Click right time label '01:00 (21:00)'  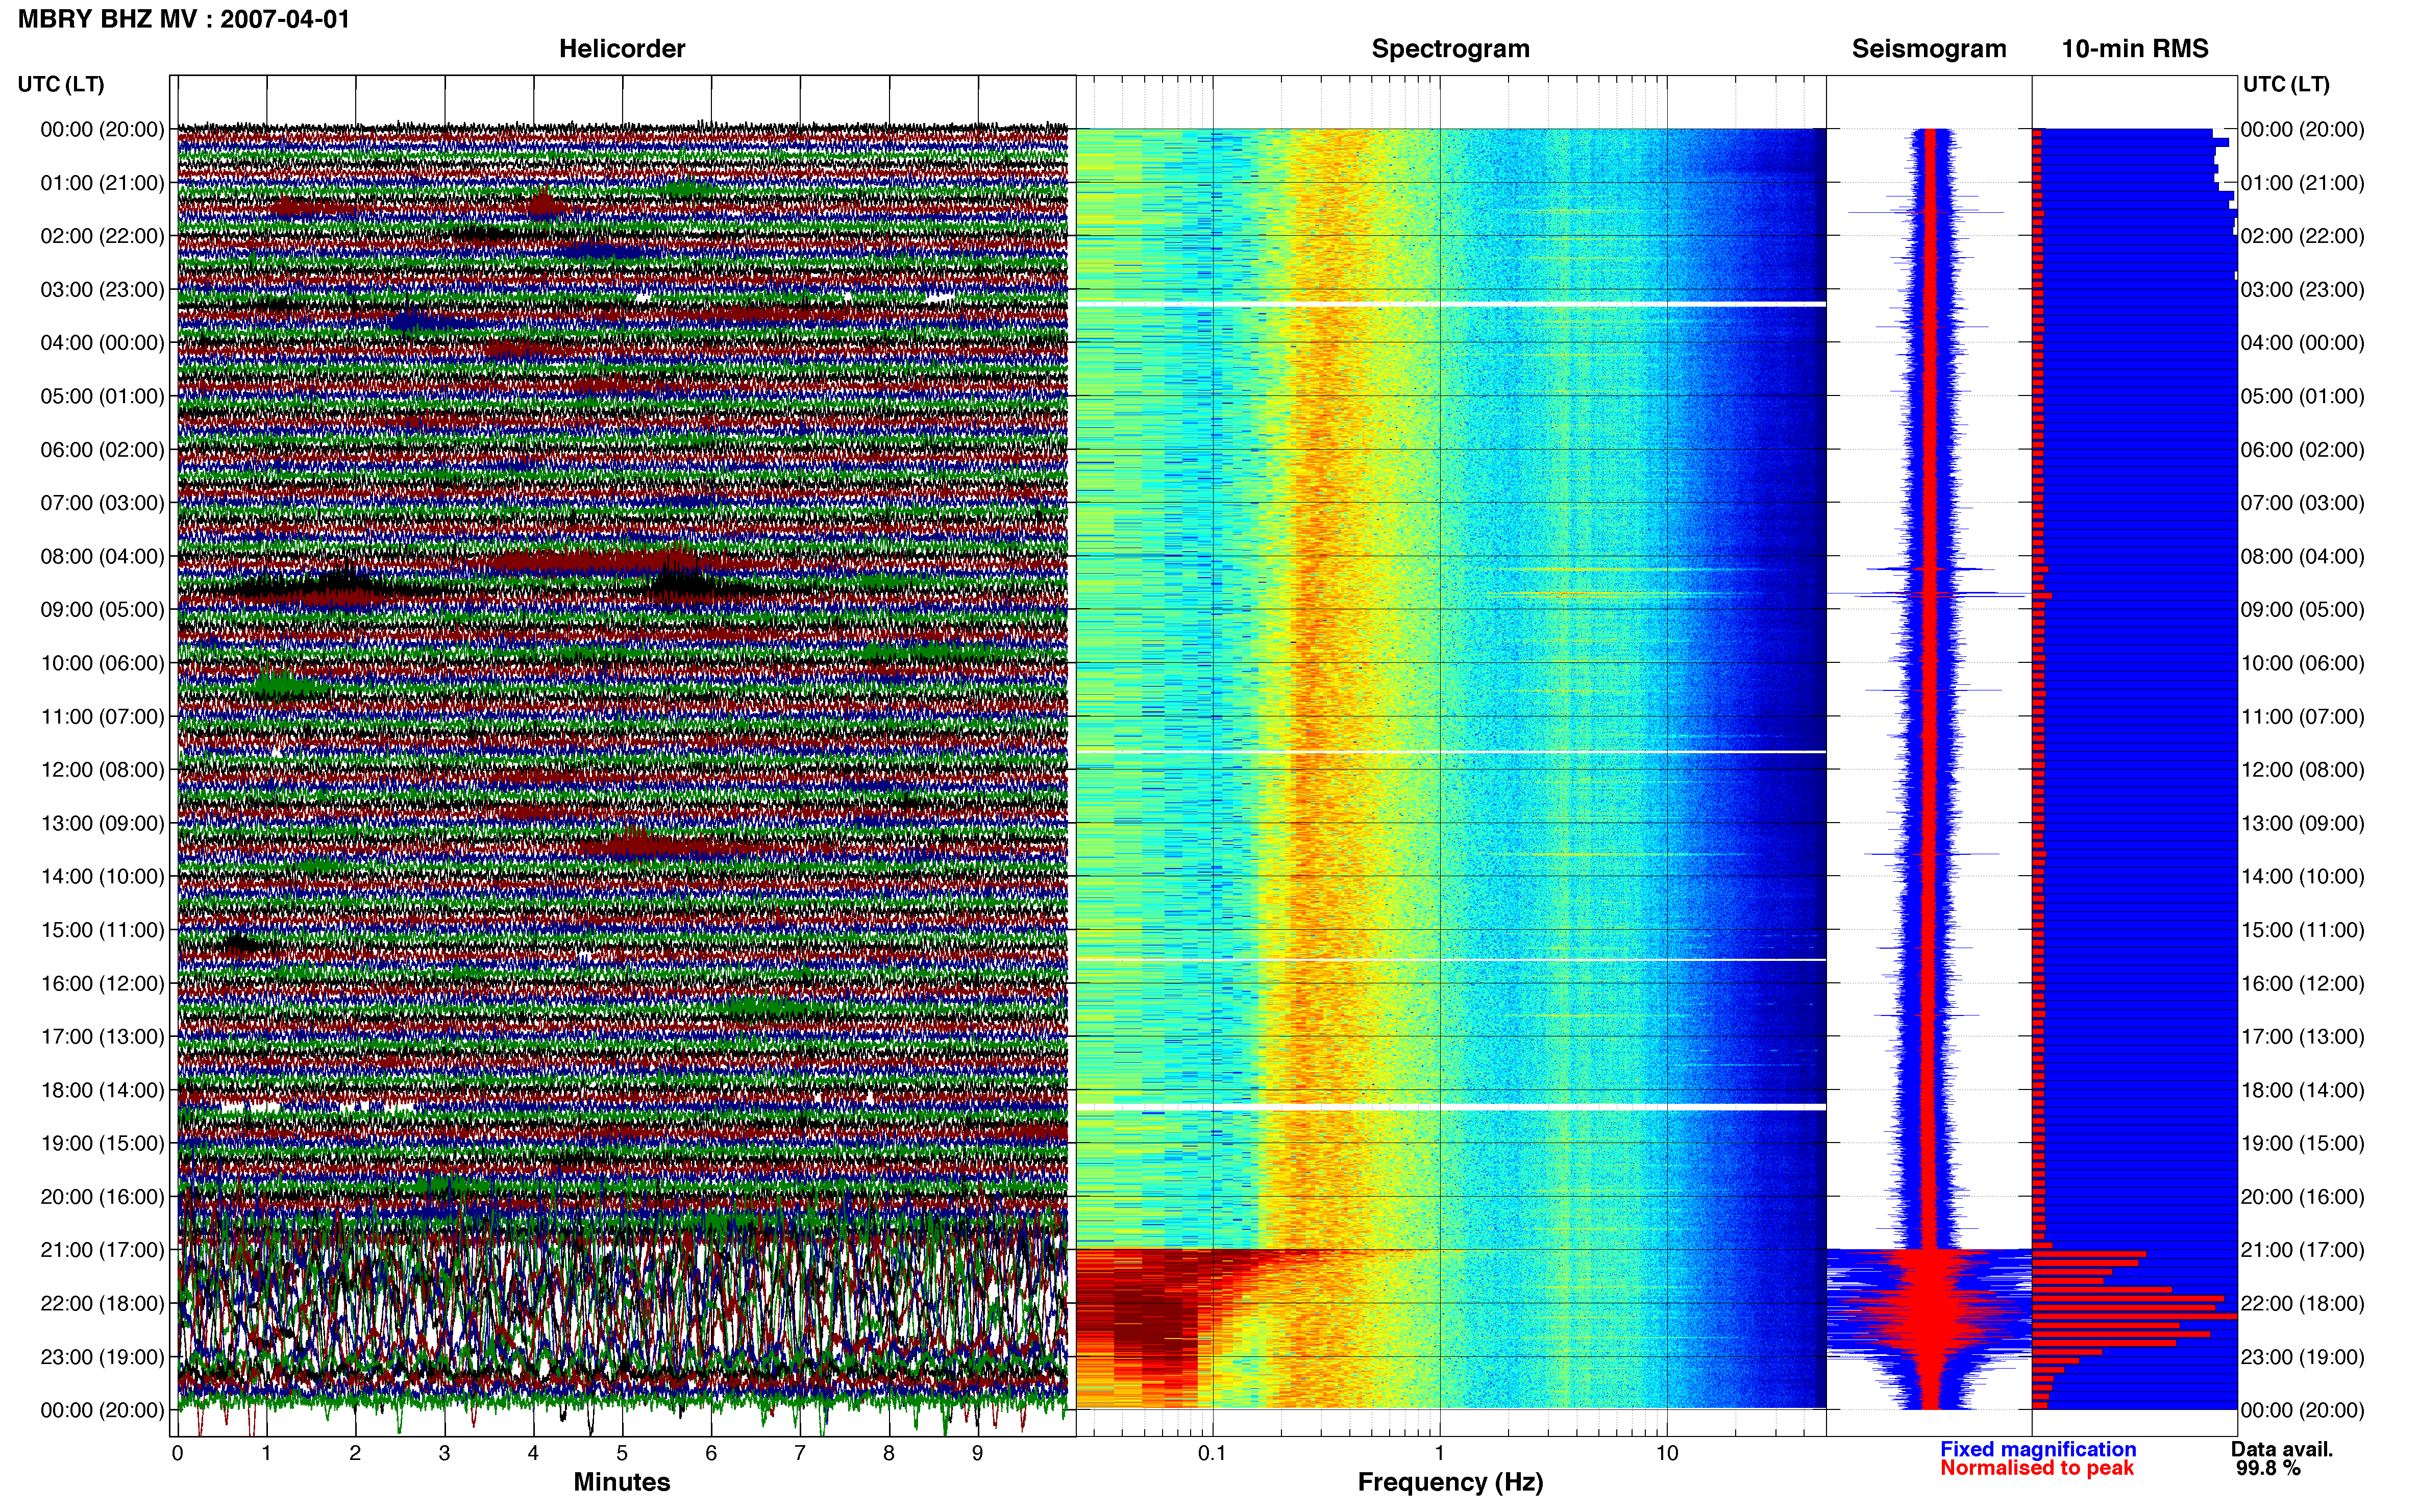tap(2302, 183)
